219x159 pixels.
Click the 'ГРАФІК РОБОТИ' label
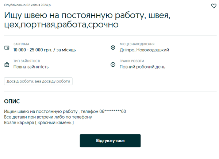point(132,61)
